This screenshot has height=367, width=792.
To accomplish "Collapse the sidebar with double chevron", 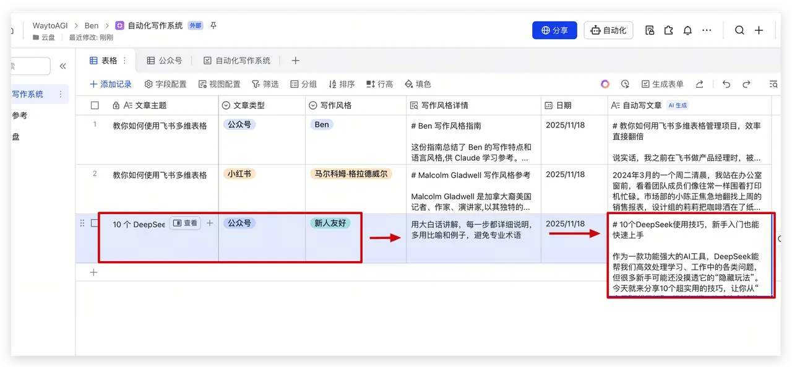I will [x=62, y=66].
